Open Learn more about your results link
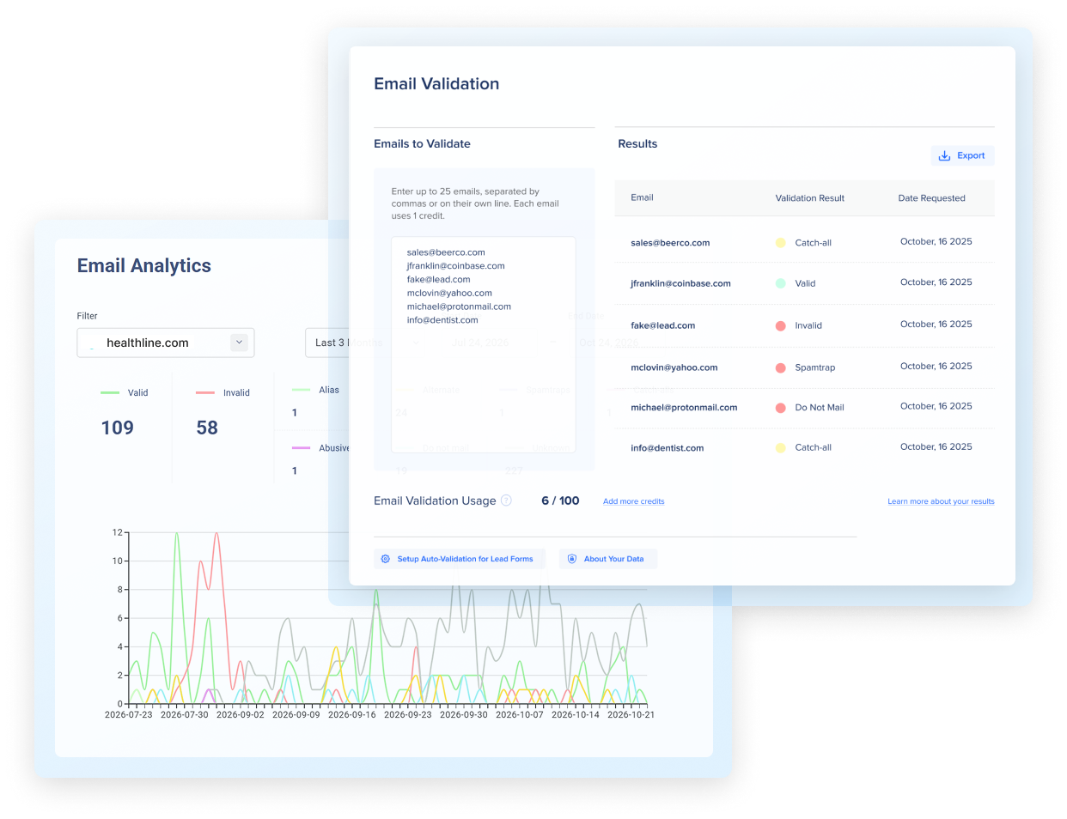 click(x=941, y=501)
